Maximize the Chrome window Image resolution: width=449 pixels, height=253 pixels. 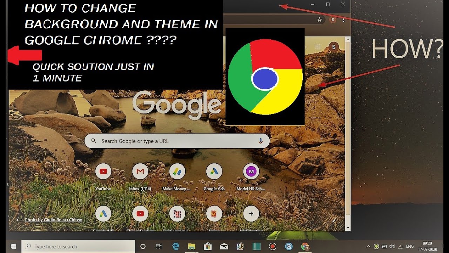(x=328, y=4)
